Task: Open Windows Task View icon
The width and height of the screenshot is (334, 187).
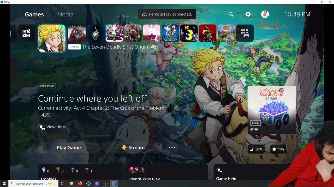Action: [63, 184]
